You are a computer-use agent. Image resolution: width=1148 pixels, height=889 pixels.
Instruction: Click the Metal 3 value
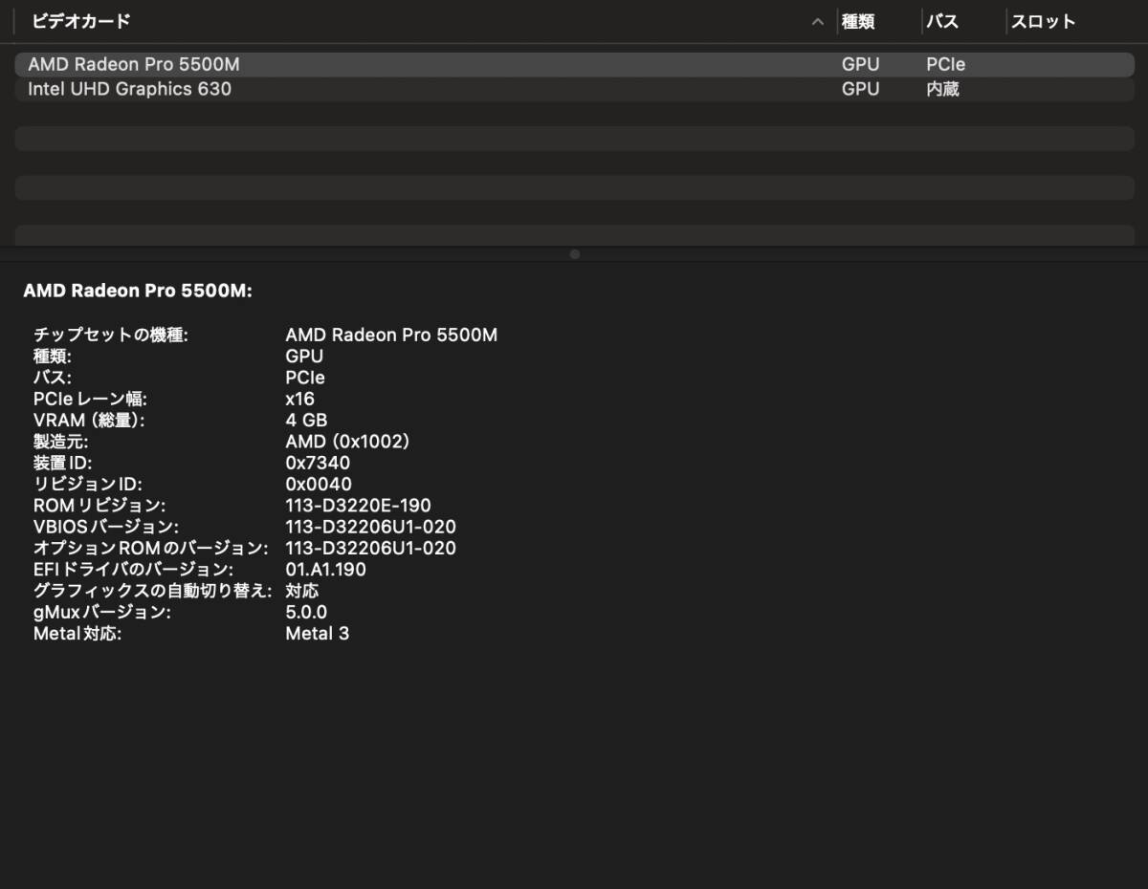(318, 633)
